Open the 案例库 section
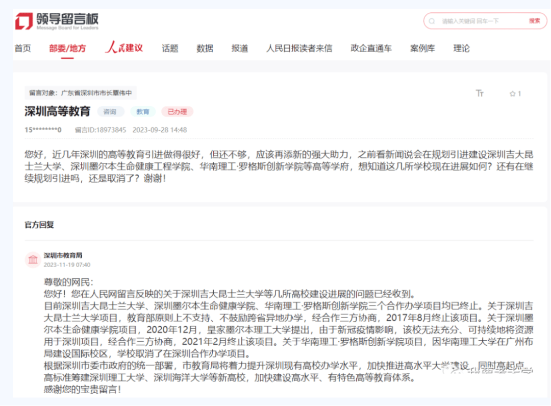551x406 pixels. coord(423,48)
